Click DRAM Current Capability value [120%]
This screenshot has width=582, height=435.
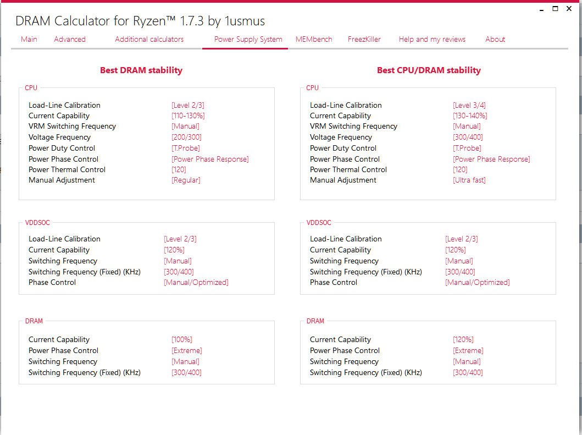pyautogui.click(x=463, y=339)
